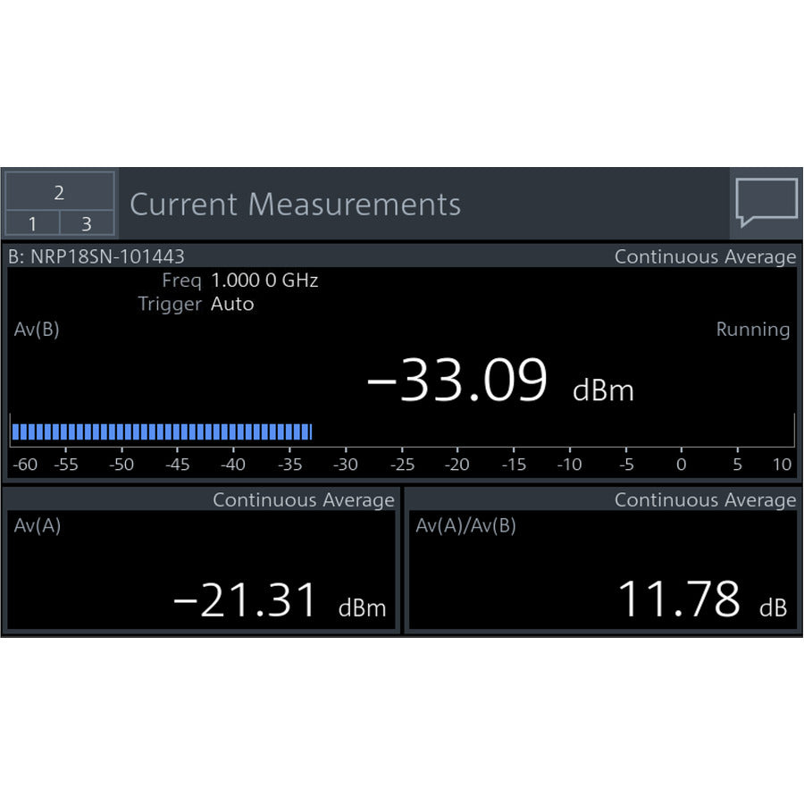This screenshot has height=804, width=804.
Task: Open the ratio panel's Continuous Average selector
Action: tap(705, 500)
